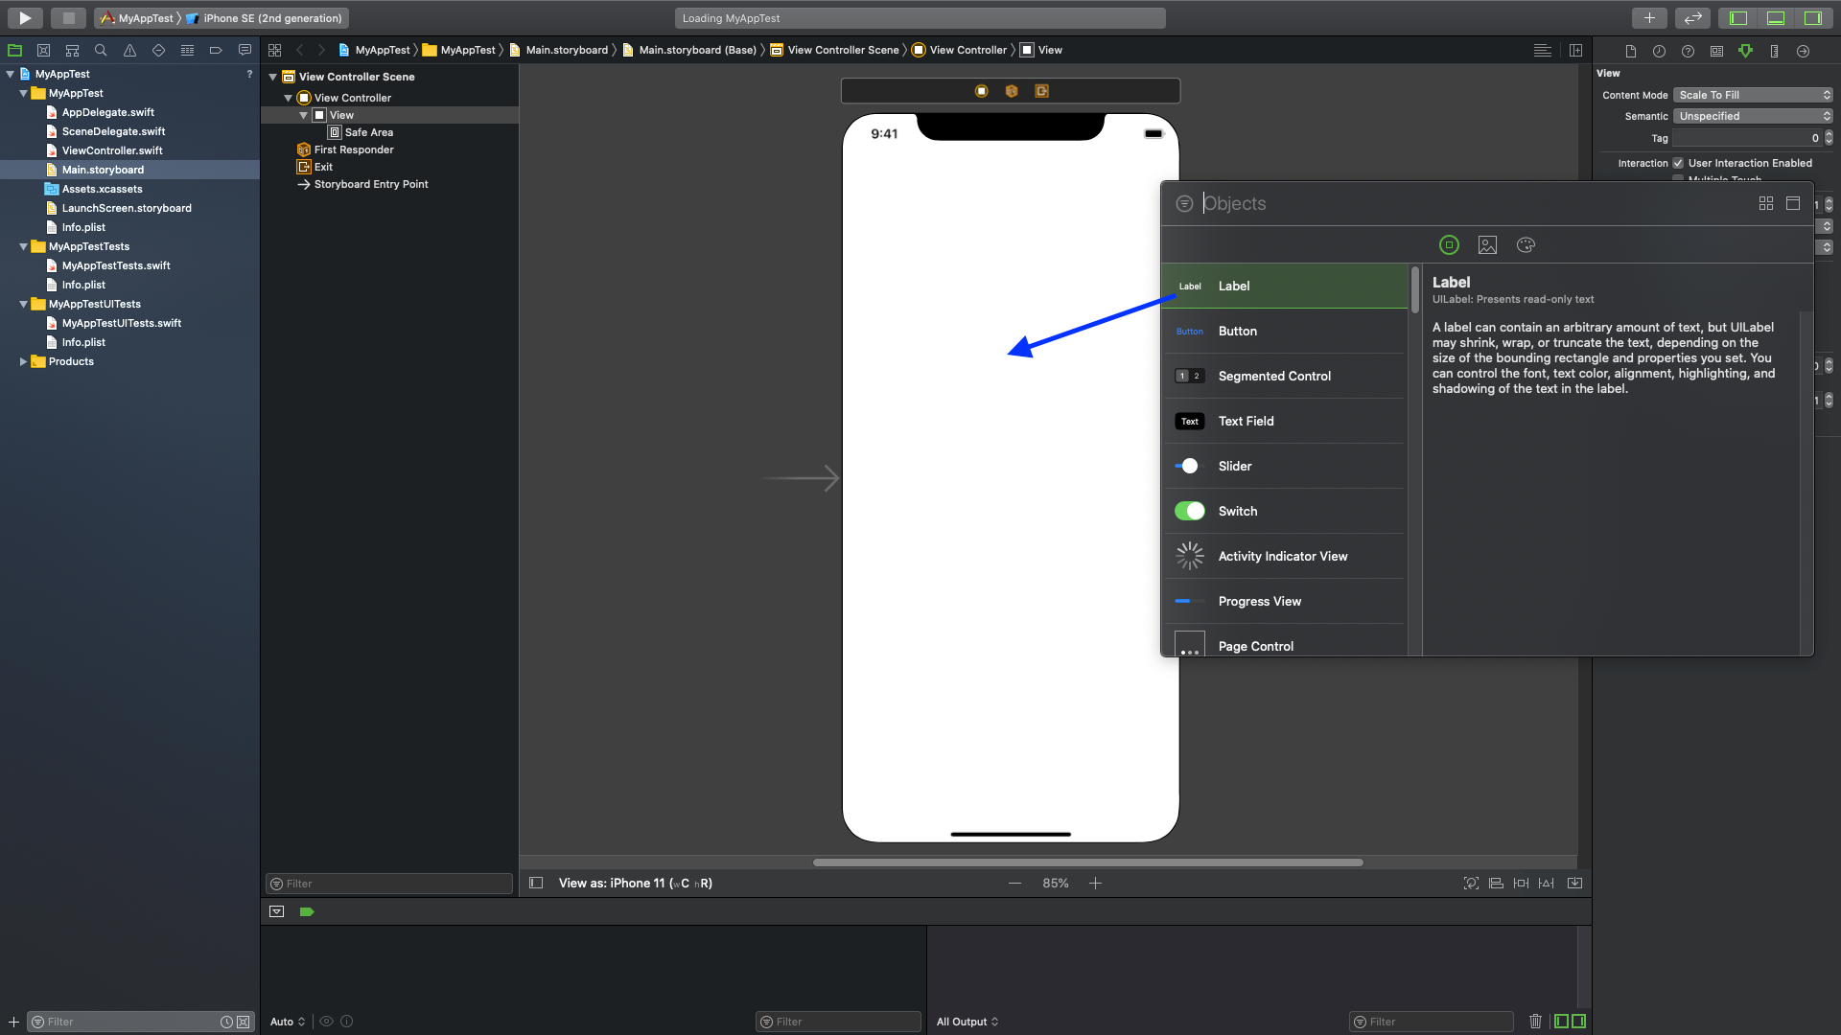The image size is (1841, 1035).
Task: Toggle the bottom debug area panel
Action: tap(1775, 17)
